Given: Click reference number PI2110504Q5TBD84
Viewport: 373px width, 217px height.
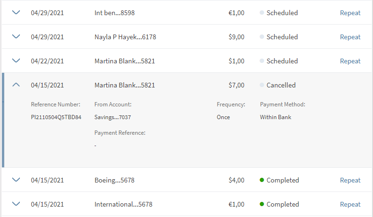Looking at the screenshot, I should tap(56, 117).
